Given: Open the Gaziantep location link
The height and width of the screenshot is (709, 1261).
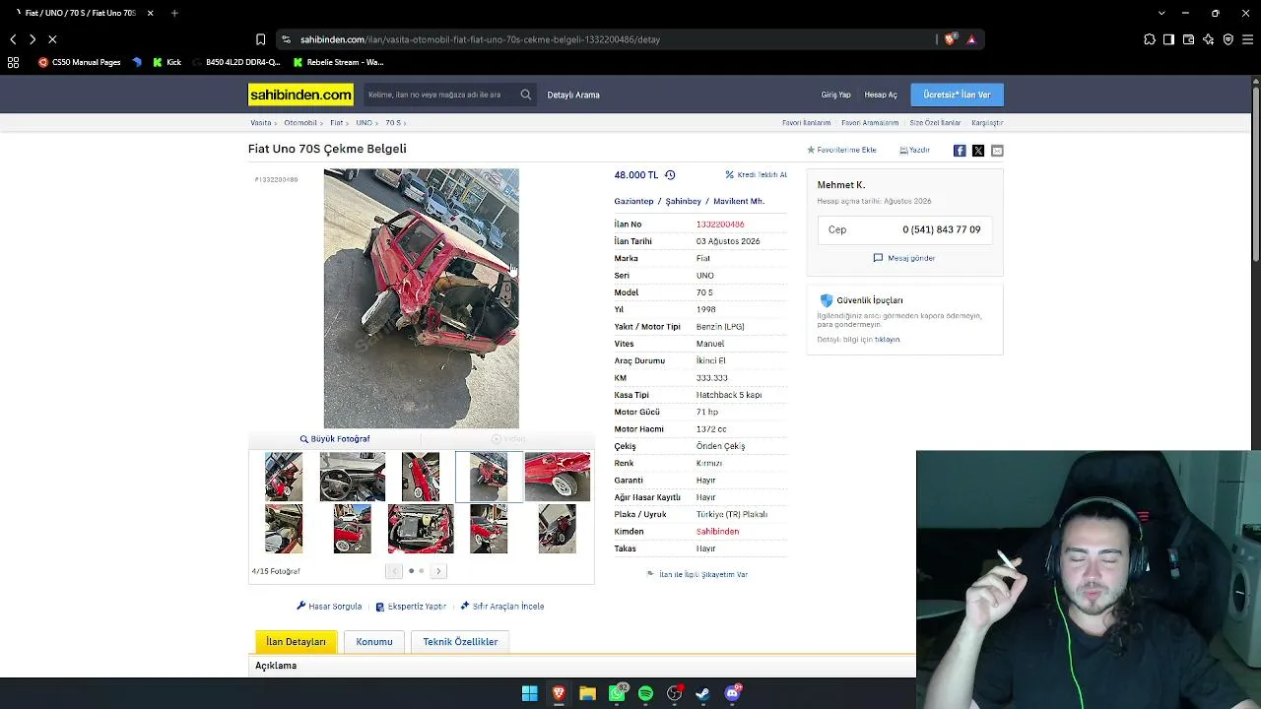Looking at the screenshot, I should pos(633,201).
